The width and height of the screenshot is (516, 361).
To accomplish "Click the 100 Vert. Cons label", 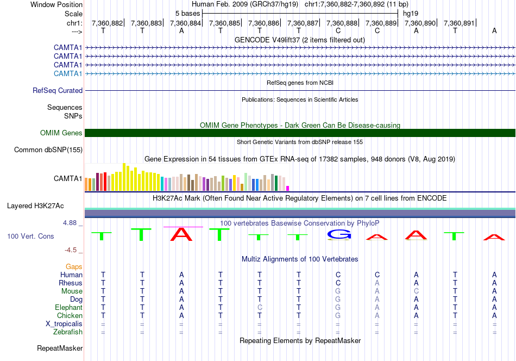I will tap(30, 236).
